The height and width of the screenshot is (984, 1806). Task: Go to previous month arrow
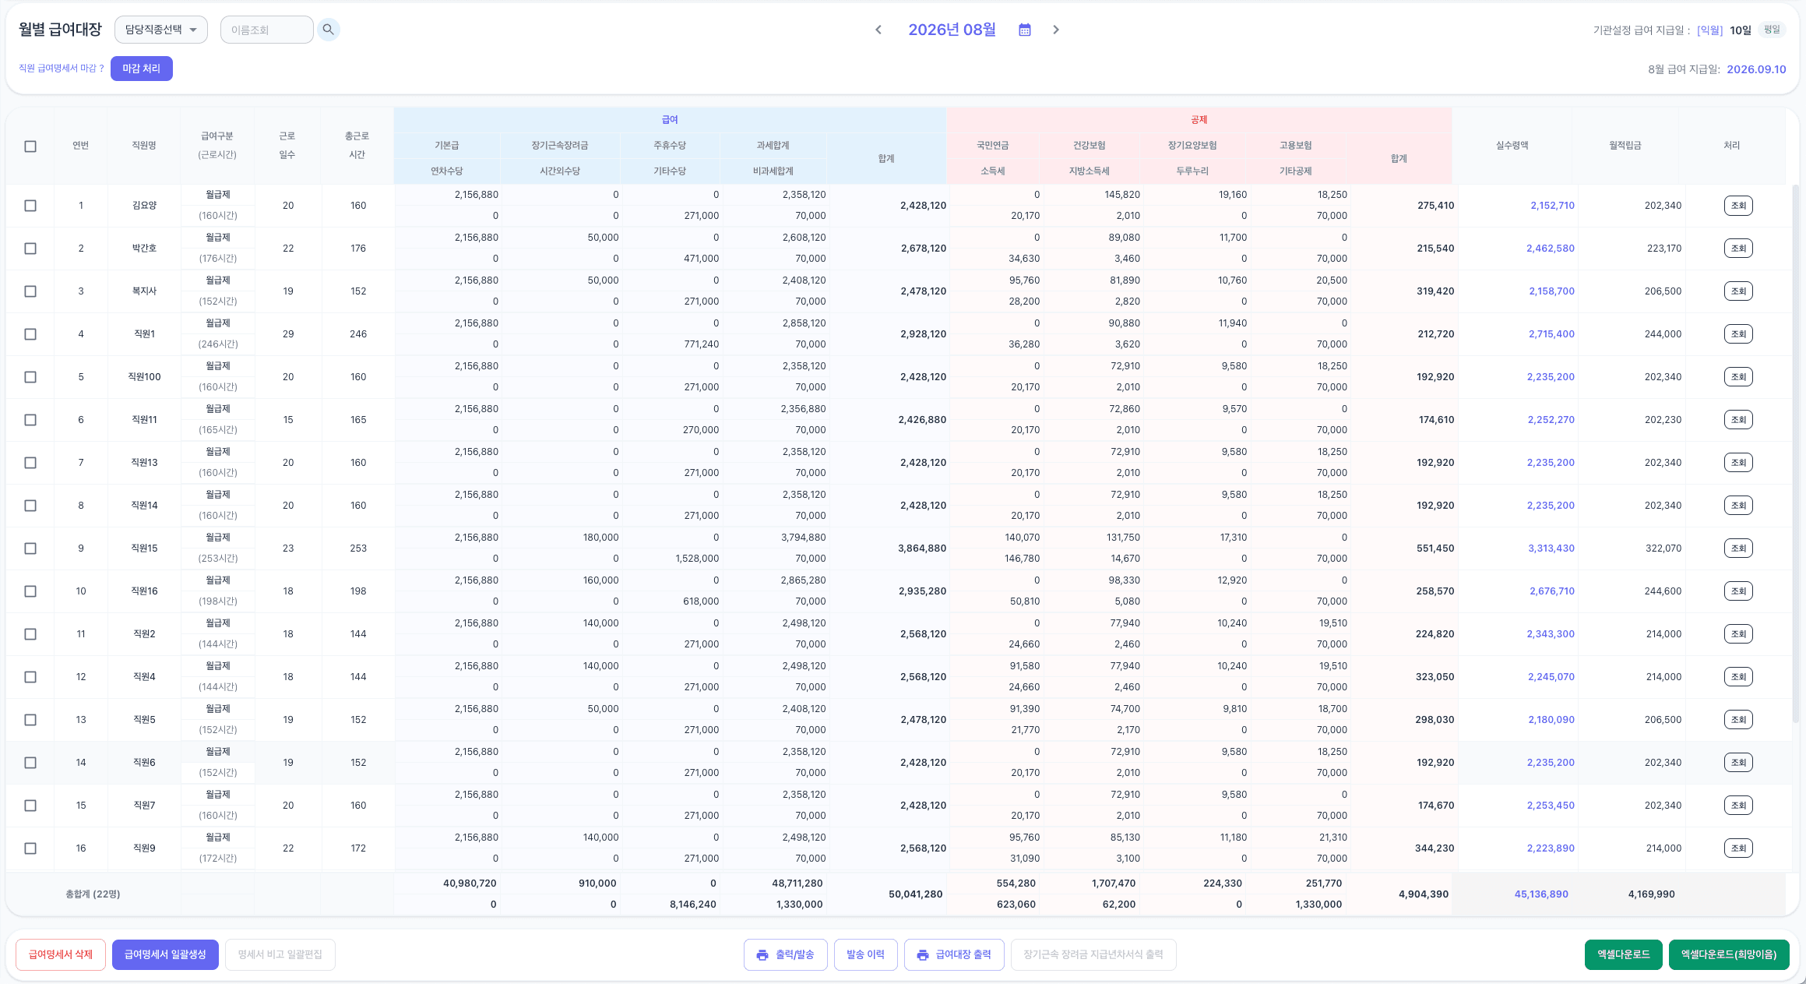point(878,30)
